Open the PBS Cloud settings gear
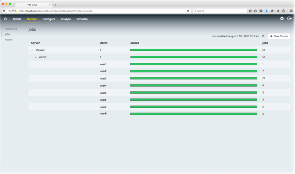 coord(282,18)
